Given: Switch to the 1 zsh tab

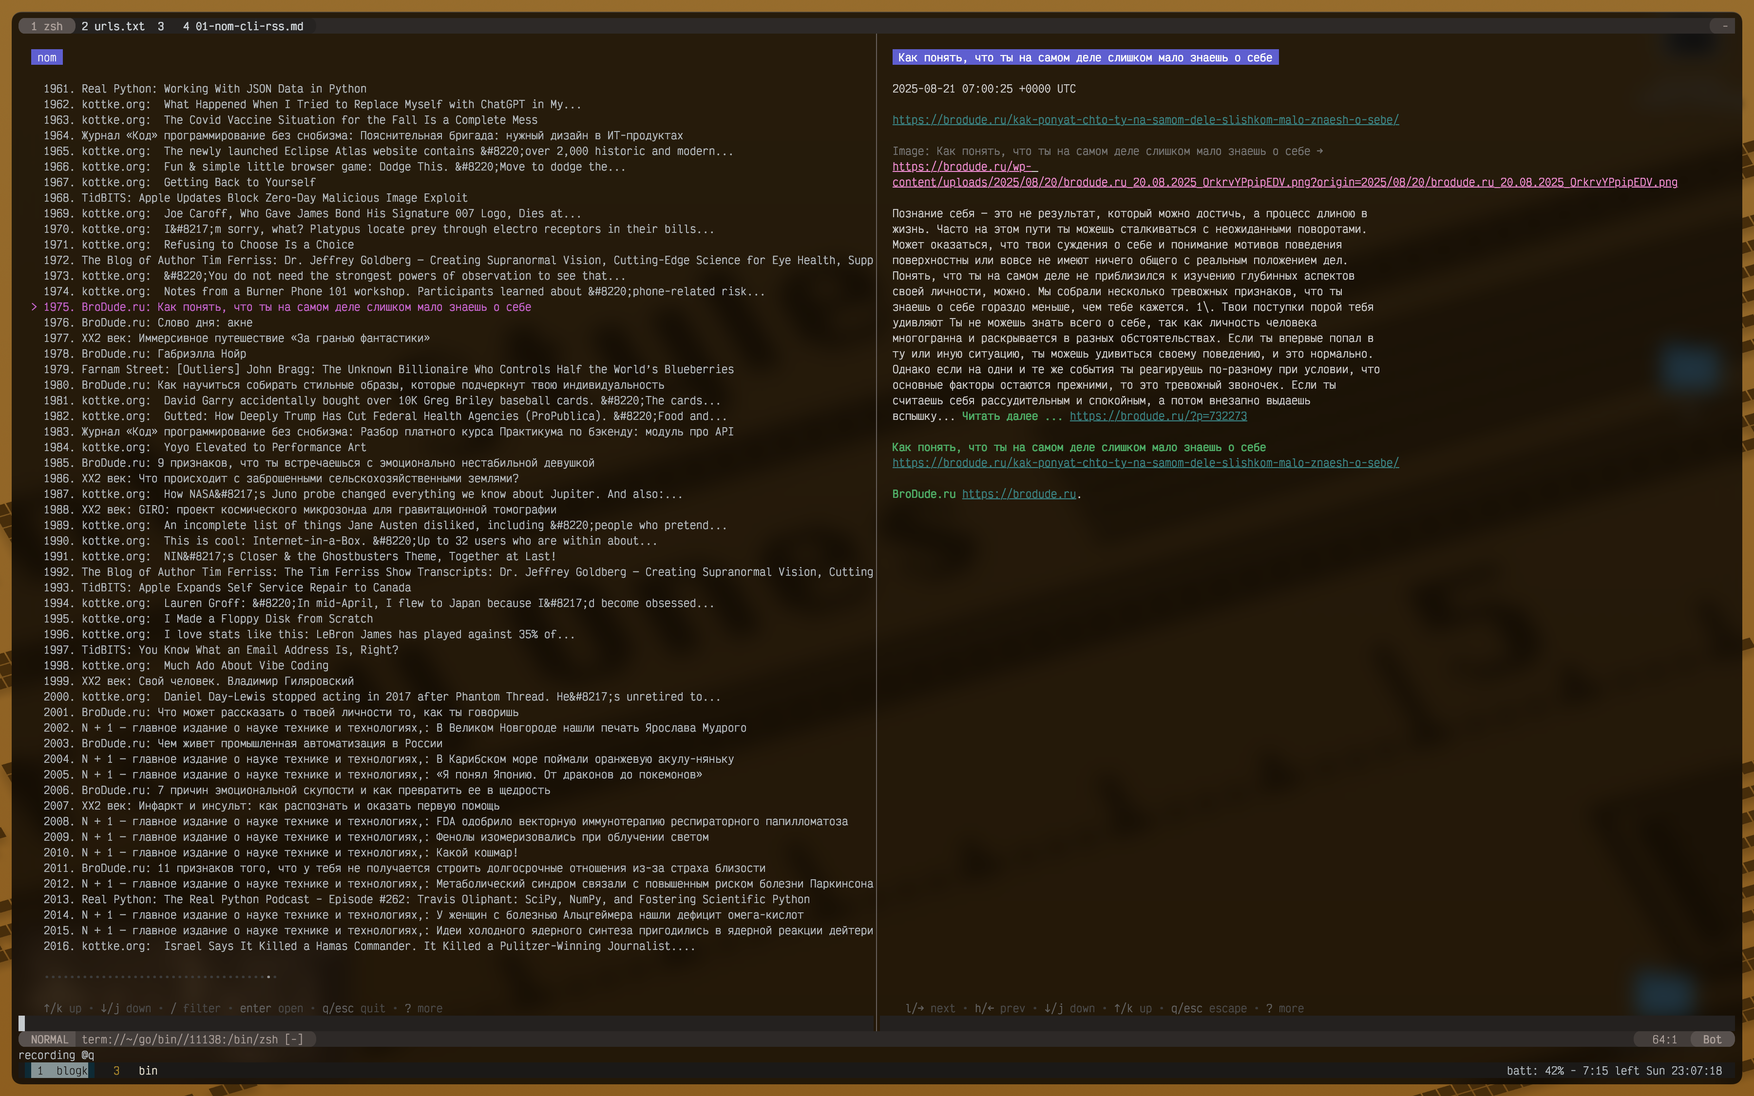Looking at the screenshot, I should tap(46, 26).
